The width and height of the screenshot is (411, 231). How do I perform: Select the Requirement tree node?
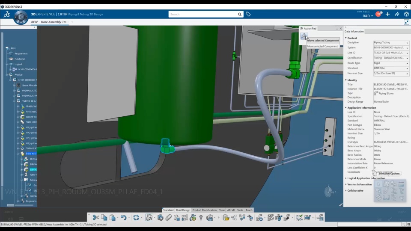(21, 54)
